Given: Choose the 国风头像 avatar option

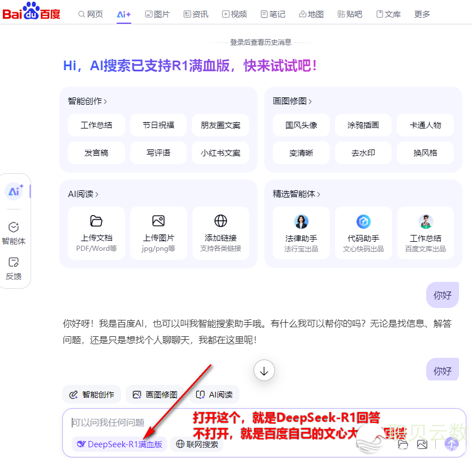Looking at the screenshot, I should tap(301, 125).
